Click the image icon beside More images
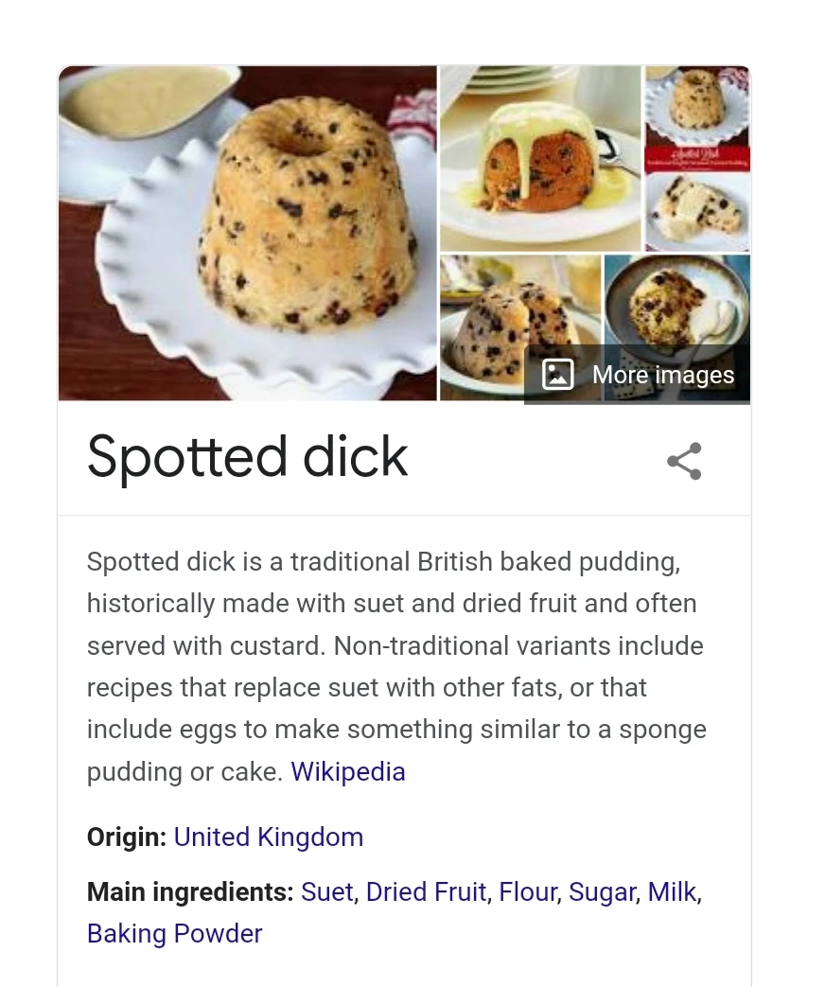The image size is (825, 987). pos(557,374)
